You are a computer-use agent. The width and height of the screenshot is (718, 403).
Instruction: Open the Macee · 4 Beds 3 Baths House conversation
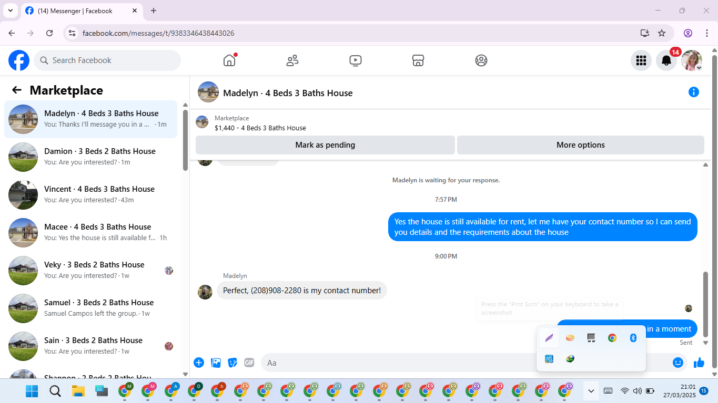point(91,233)
